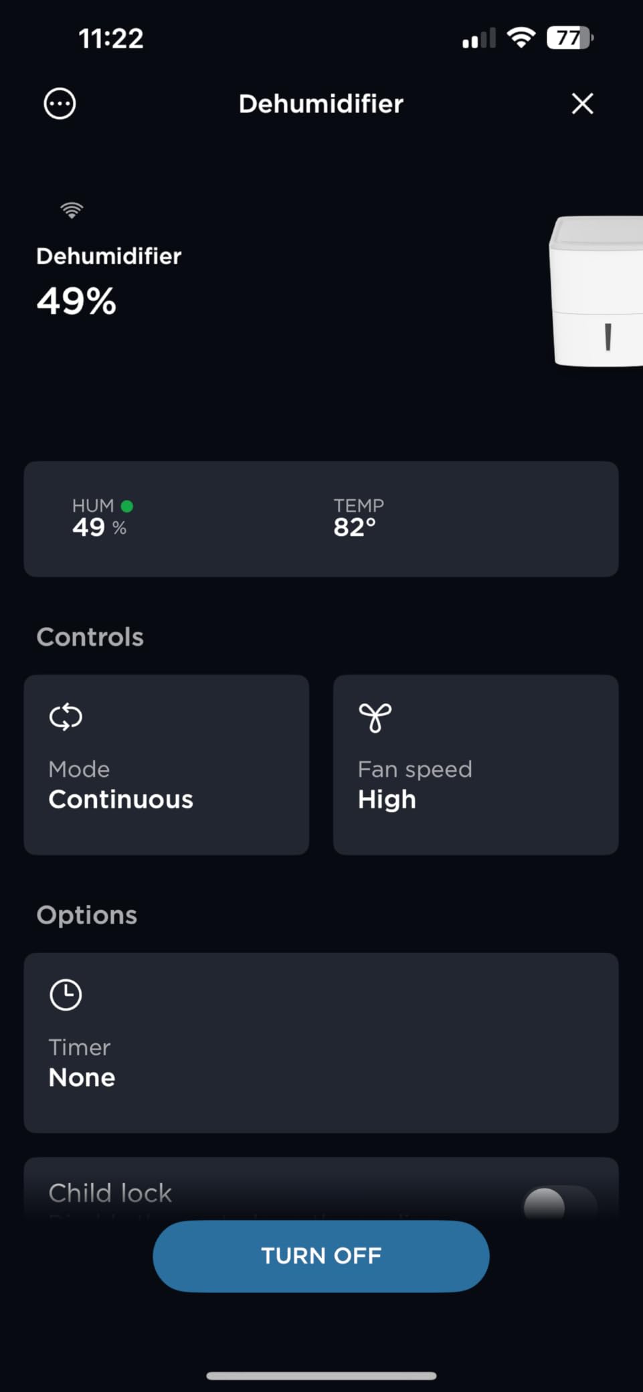Open the three-dot more options menu
The image size is (643, 1392).
click(x=60, y=104)
